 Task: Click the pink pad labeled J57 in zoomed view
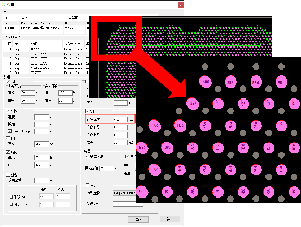pos(193,104)
